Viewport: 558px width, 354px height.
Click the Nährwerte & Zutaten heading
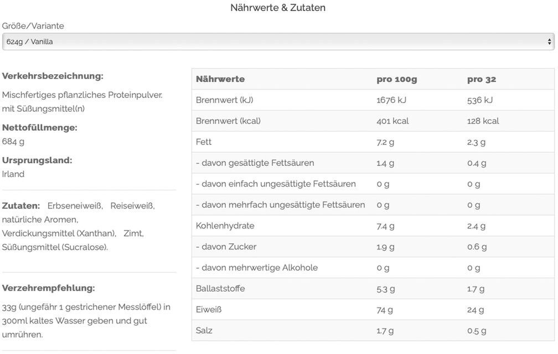278,7
